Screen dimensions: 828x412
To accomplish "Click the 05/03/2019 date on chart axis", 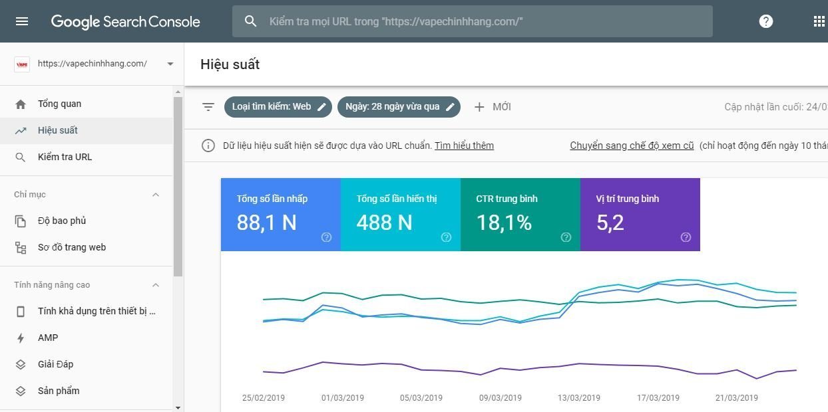I will coord(421,398).
